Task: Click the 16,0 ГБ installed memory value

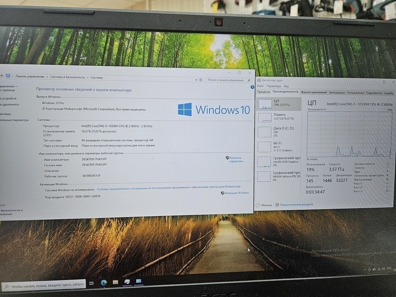Action: click(99, 131)
